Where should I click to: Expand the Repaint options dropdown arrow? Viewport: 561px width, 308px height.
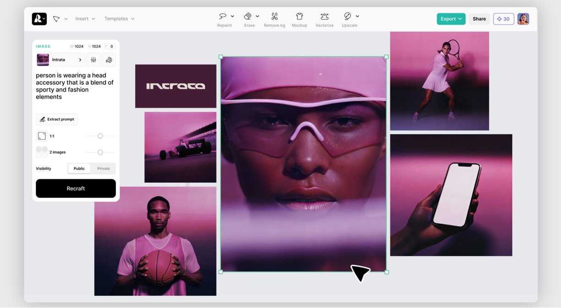pos(232,16)
